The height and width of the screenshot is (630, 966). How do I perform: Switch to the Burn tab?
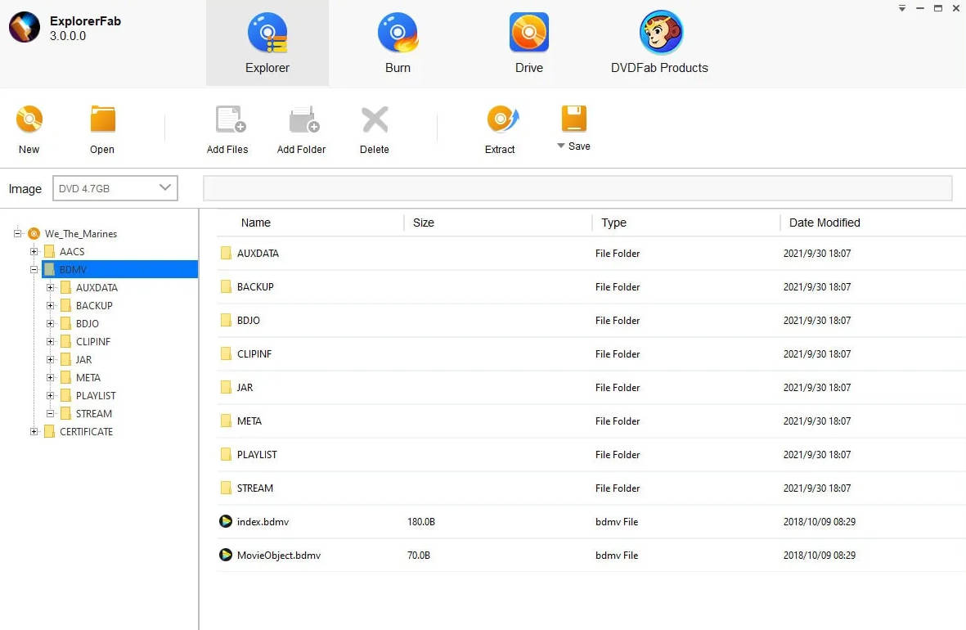(398, 34)
